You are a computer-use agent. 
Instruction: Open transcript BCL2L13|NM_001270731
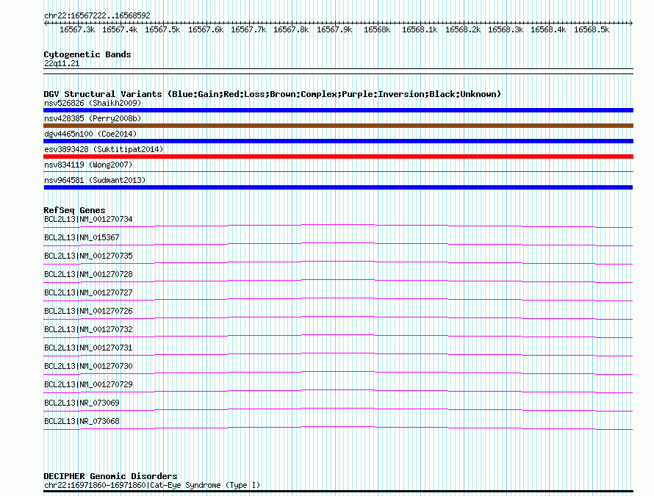click(88, 348)
